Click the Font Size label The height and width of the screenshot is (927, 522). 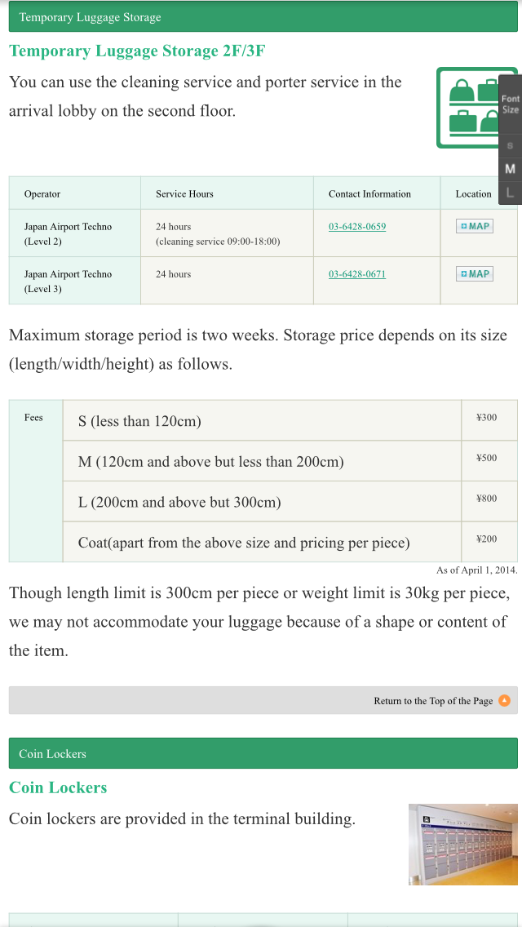[x=511, y=104]
